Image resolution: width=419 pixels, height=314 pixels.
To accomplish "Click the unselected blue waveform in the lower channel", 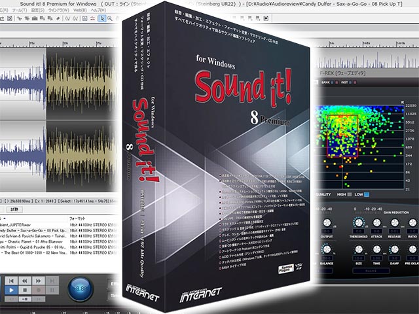I will click(x=23, y=156).
